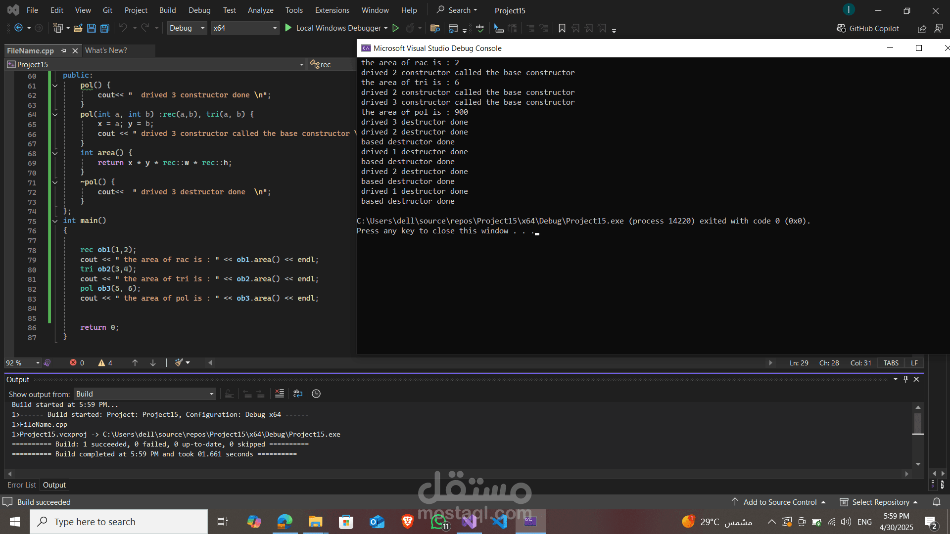Click the New Item toolbar icon
Viewport: 950px width, 534px height.
coord(58,28)
